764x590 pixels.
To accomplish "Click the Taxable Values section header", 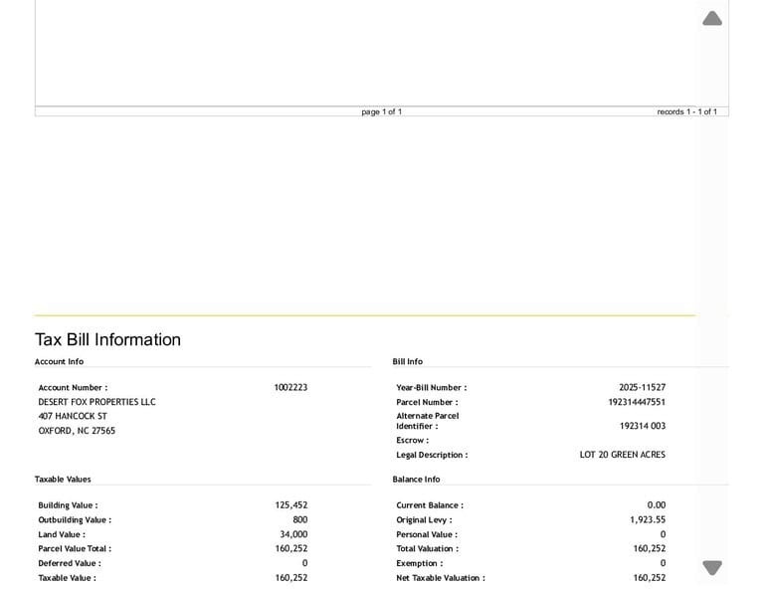I will 63,479.
